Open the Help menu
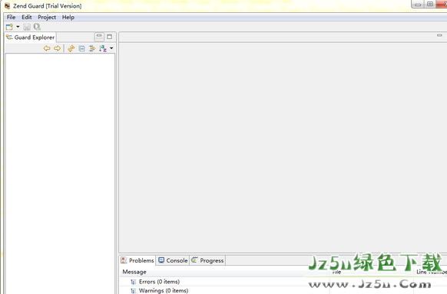The height and width of the screenshot is (294, 447). 68,18
